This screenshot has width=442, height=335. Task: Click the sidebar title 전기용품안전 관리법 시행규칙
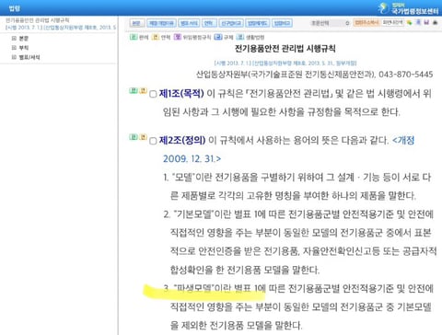point(38,20)
